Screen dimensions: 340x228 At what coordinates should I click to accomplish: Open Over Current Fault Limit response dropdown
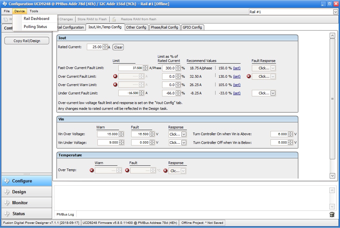[273, 76]
